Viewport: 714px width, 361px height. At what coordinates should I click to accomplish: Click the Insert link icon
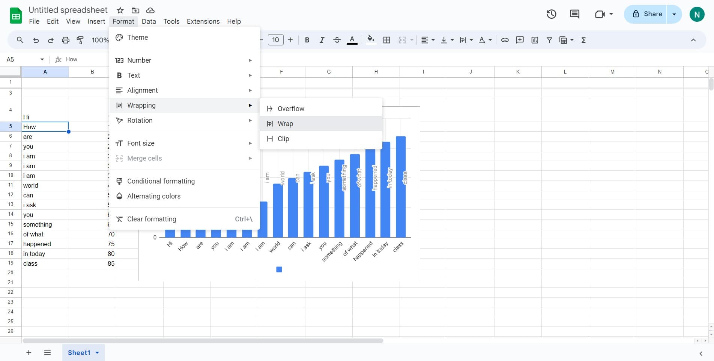(505, 40)
